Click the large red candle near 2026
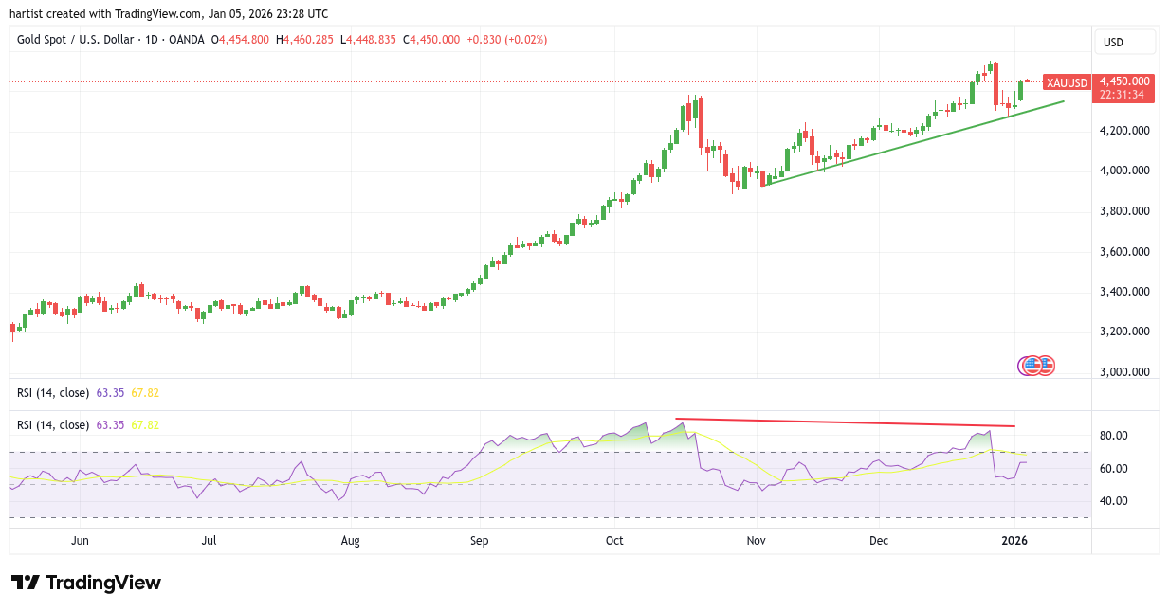Screen dimensions: 1169x611 tap(996, 85)
